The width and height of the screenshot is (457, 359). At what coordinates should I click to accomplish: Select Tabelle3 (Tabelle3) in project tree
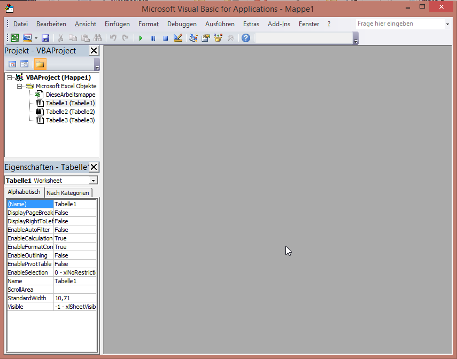(70, 120)
